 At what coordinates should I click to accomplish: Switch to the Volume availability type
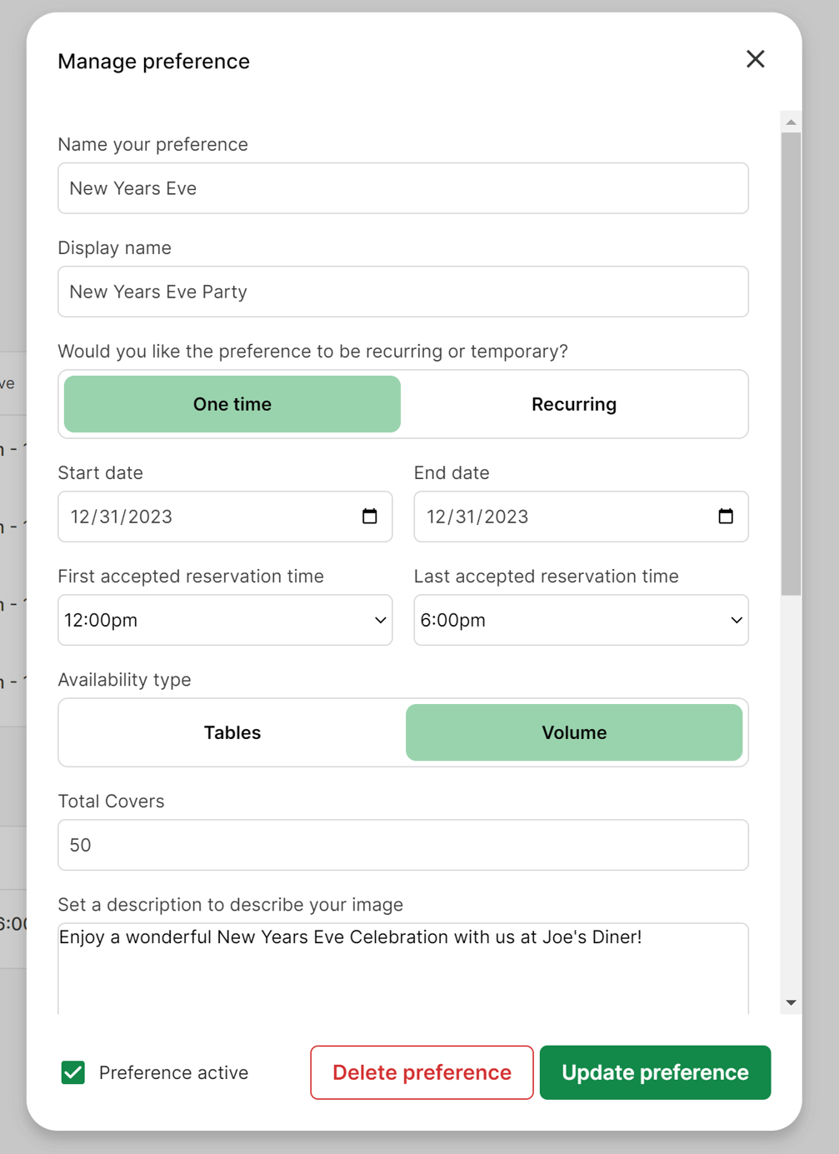pyautogui.click(x=574, y=732)
